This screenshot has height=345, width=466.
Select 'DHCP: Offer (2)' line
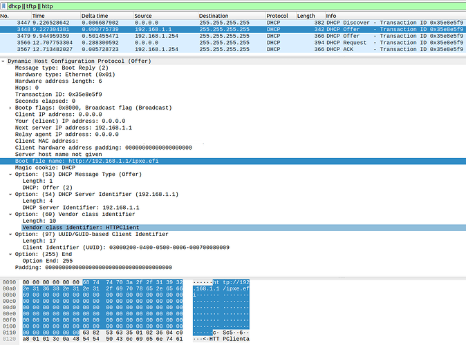click(48, 188)
